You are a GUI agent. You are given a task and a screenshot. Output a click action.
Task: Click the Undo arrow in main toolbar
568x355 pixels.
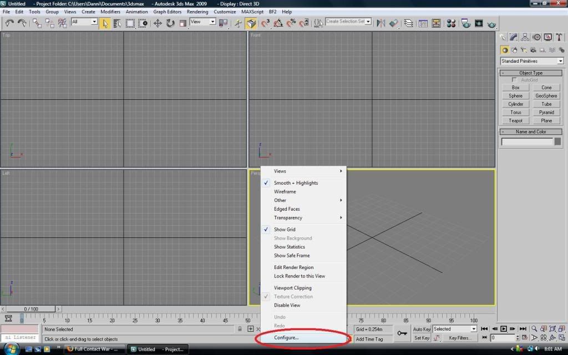click(x=9, y=23)
